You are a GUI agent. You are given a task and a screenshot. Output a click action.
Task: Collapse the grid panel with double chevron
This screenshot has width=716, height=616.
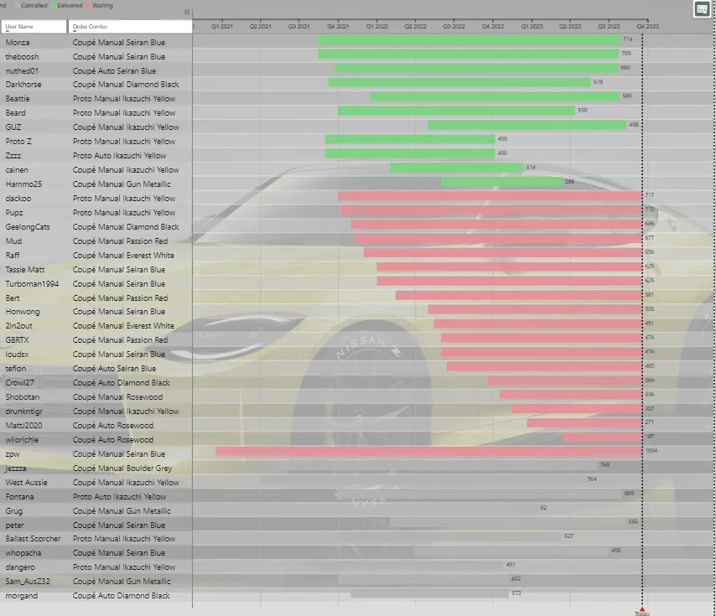[x=187, y=13]
